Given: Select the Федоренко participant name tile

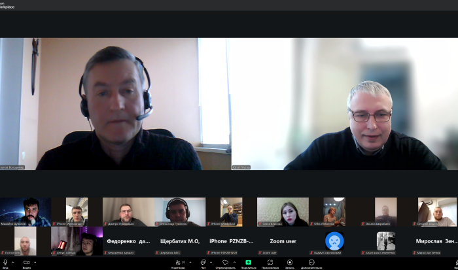Looking at the screenshot, I should tap(128, 241).
